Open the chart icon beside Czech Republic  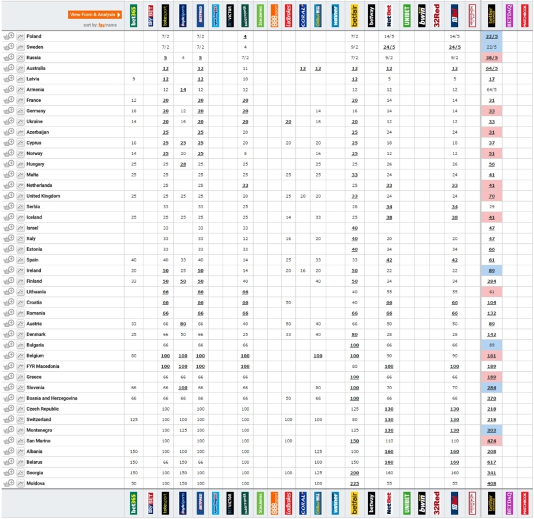(x=20, y=409)
